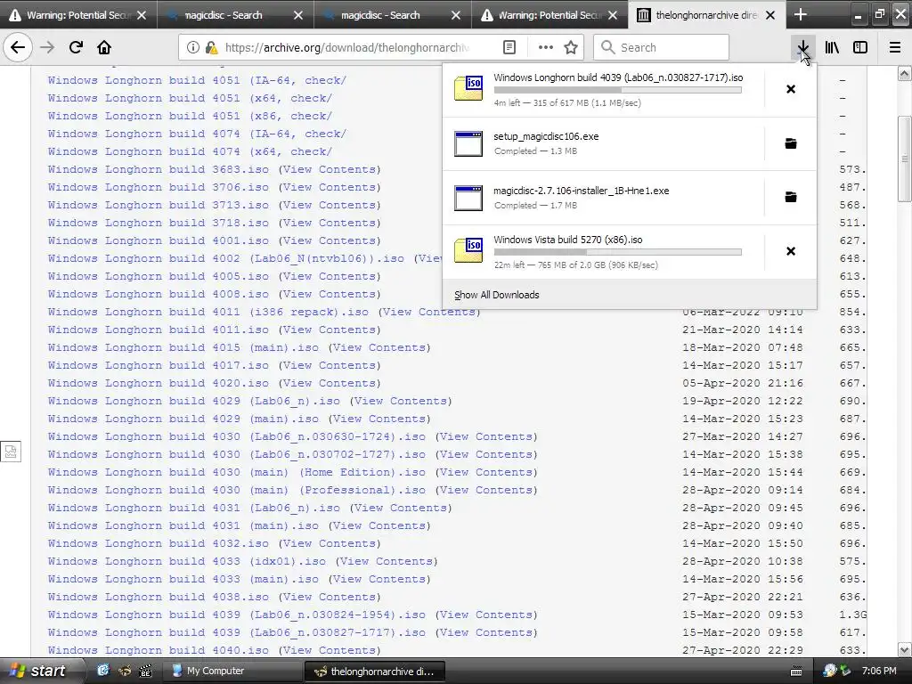
Task: Click the broken image placeholder at left edge
Action: click(11, 452)
